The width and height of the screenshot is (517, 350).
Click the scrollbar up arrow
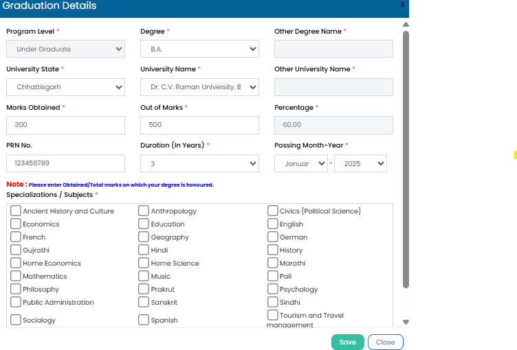pyautogui.click(x=406, y=25)
